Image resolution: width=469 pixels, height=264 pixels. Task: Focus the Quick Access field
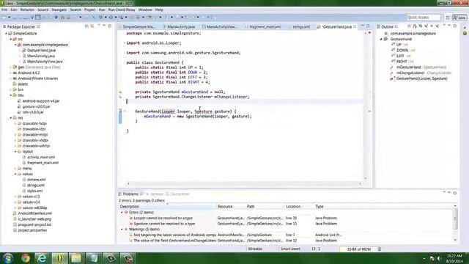424,18
